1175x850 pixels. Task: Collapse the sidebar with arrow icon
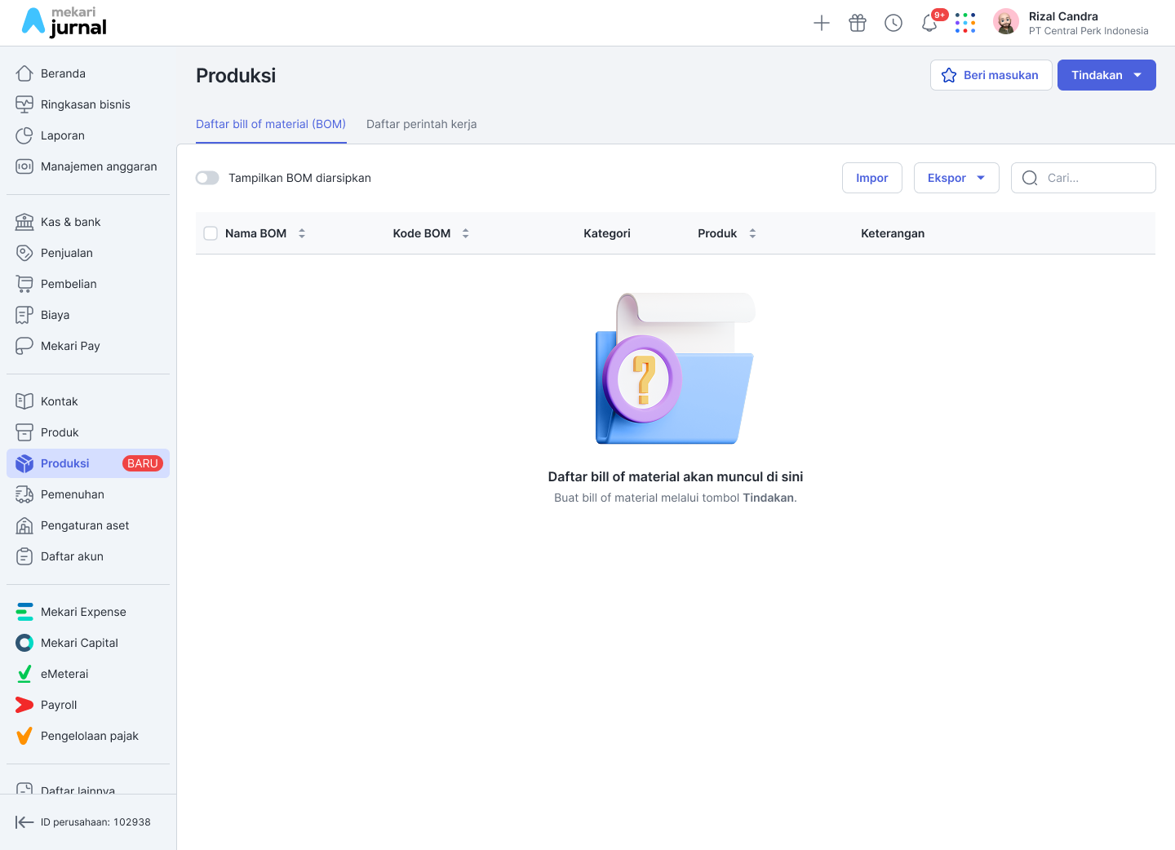click(x=24, y=822)
